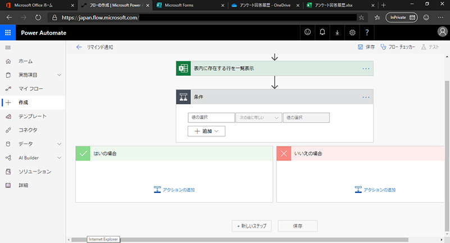Image resolution: width=450 pixels, height=243 pixels.
Task: Select 作成 in the sidebar
Action: pos(33,102)
